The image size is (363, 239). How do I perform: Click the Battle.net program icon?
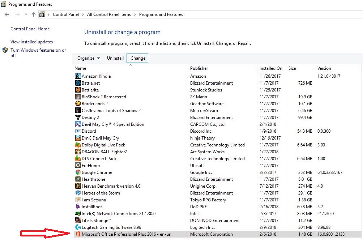pyautogui.click(x=78, y=83)
